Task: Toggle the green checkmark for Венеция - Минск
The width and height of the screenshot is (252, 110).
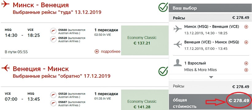Action: point(163,71)
